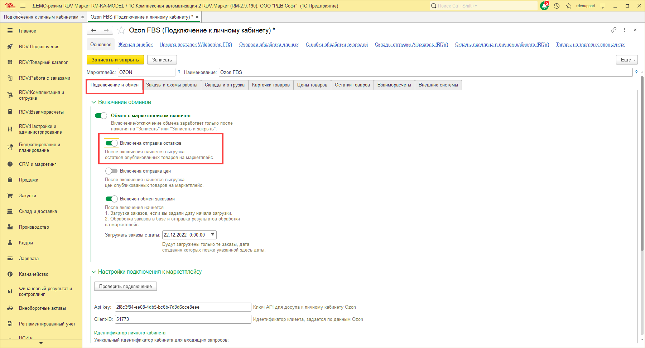645x348 pixels.
Task: Open the Еще dropdown menu
Action: 627,60
